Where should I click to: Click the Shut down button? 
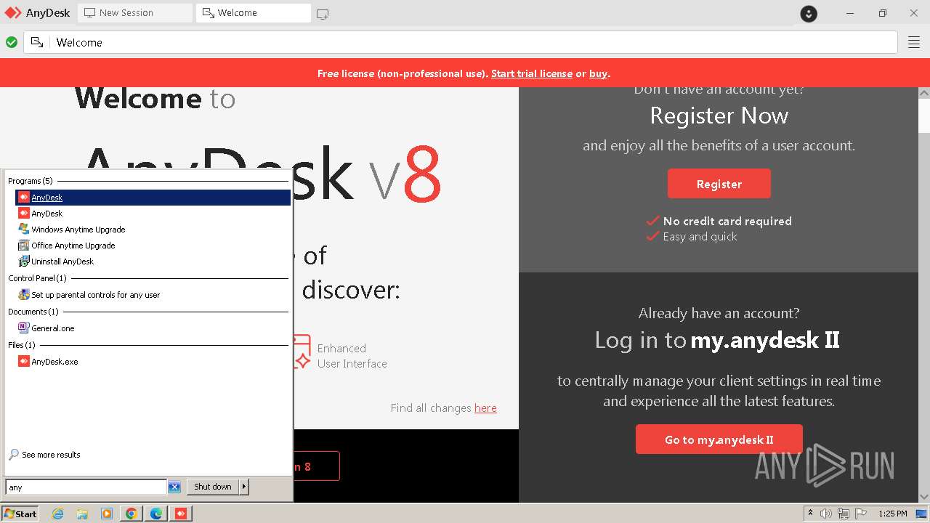tap(213, 487)
